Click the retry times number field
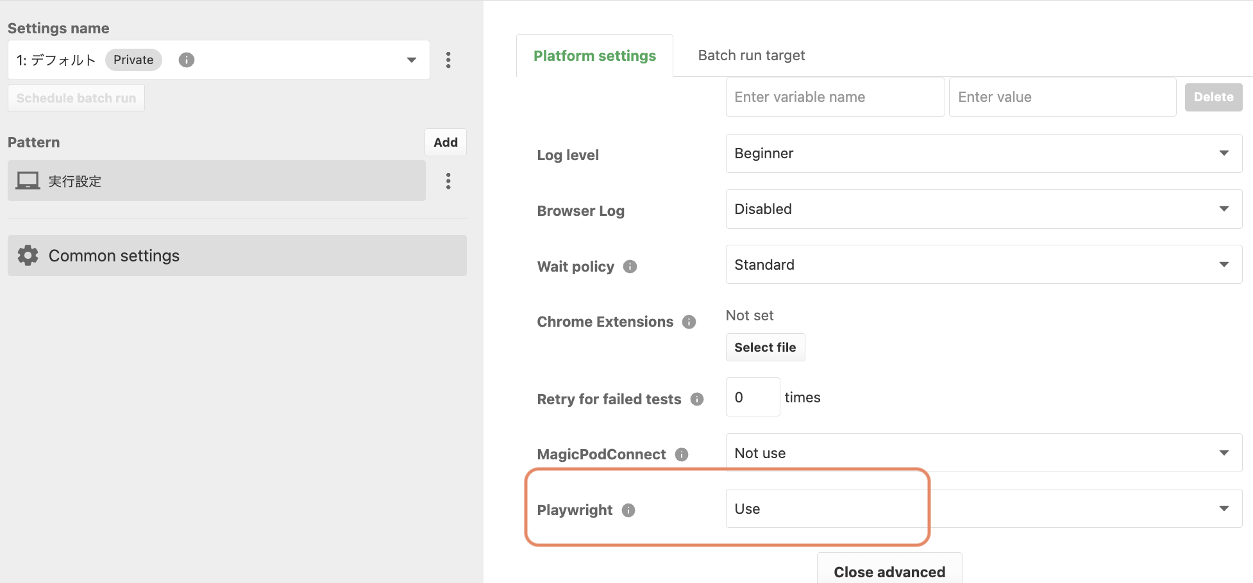Viewport: 1253px width, 583px height. click(753, 397)
